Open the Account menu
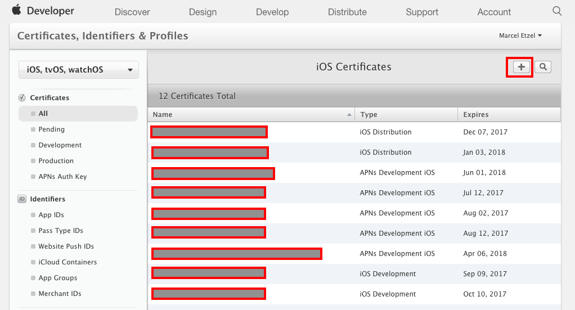Viewport: 575px width, 310px height. pyautogui.click(x=494, y=12)
